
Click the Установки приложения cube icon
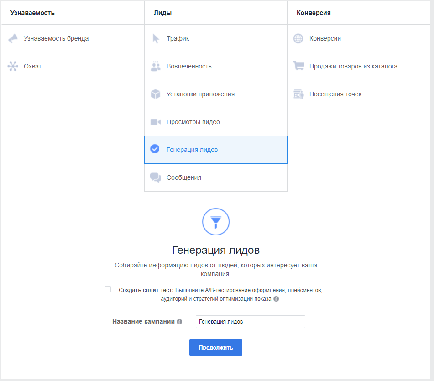point(155,94)
